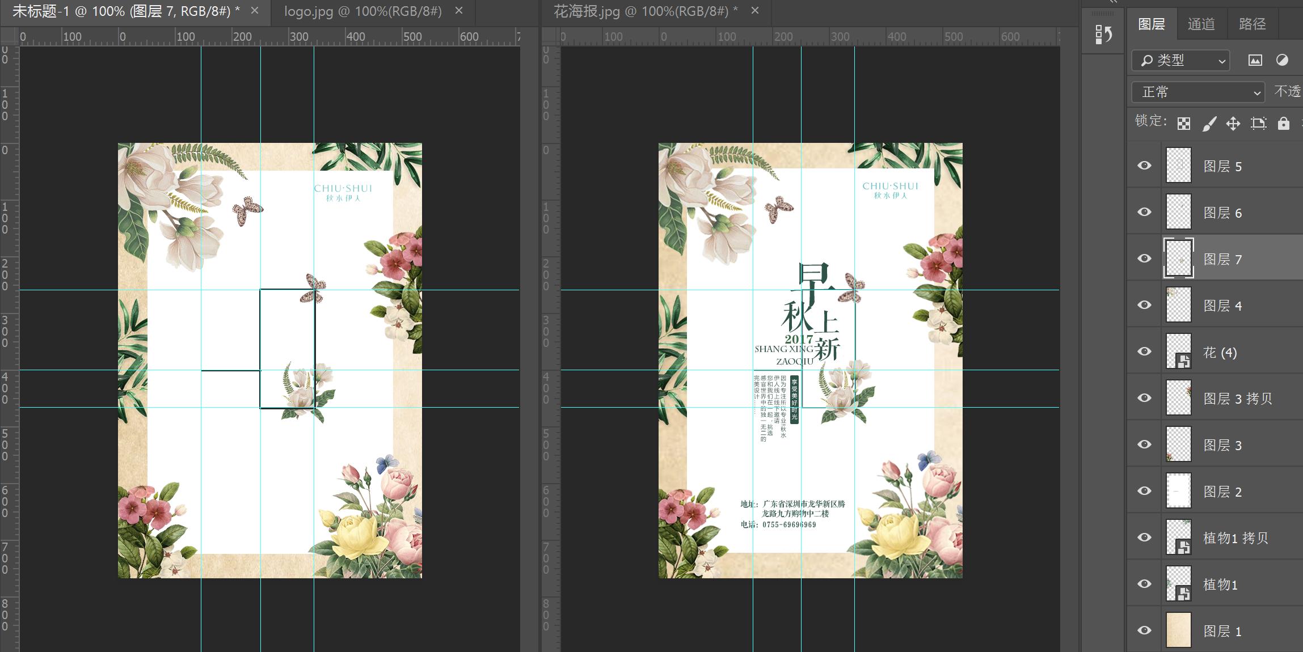The height and width of the screenshot is (652, 1303).
Task: Lock image pixels brush icon
Action: (1209, 124)
